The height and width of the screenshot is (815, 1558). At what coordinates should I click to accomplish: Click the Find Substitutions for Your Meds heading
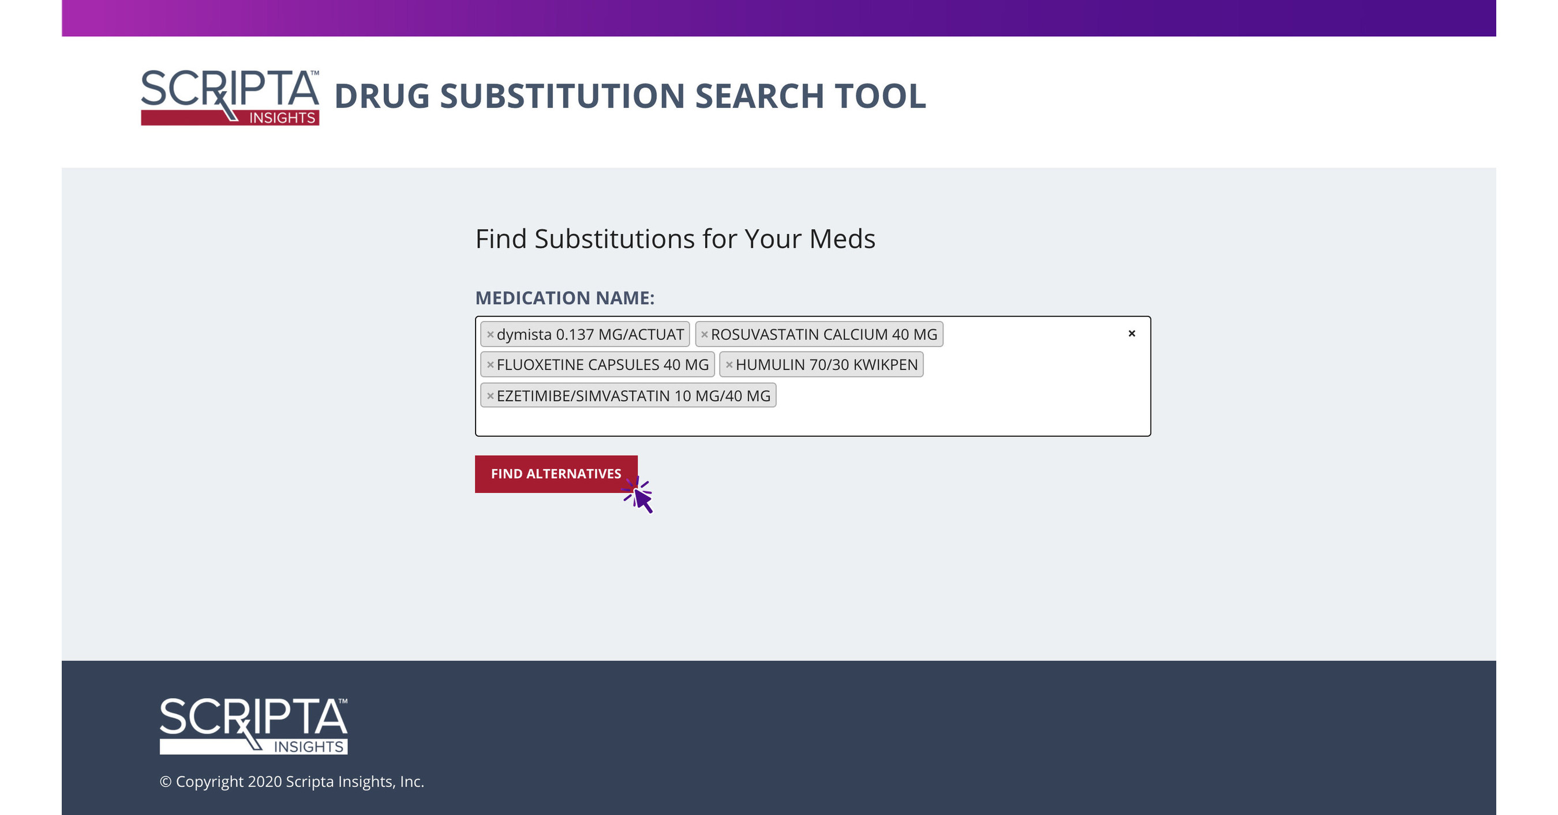(676, 239)
